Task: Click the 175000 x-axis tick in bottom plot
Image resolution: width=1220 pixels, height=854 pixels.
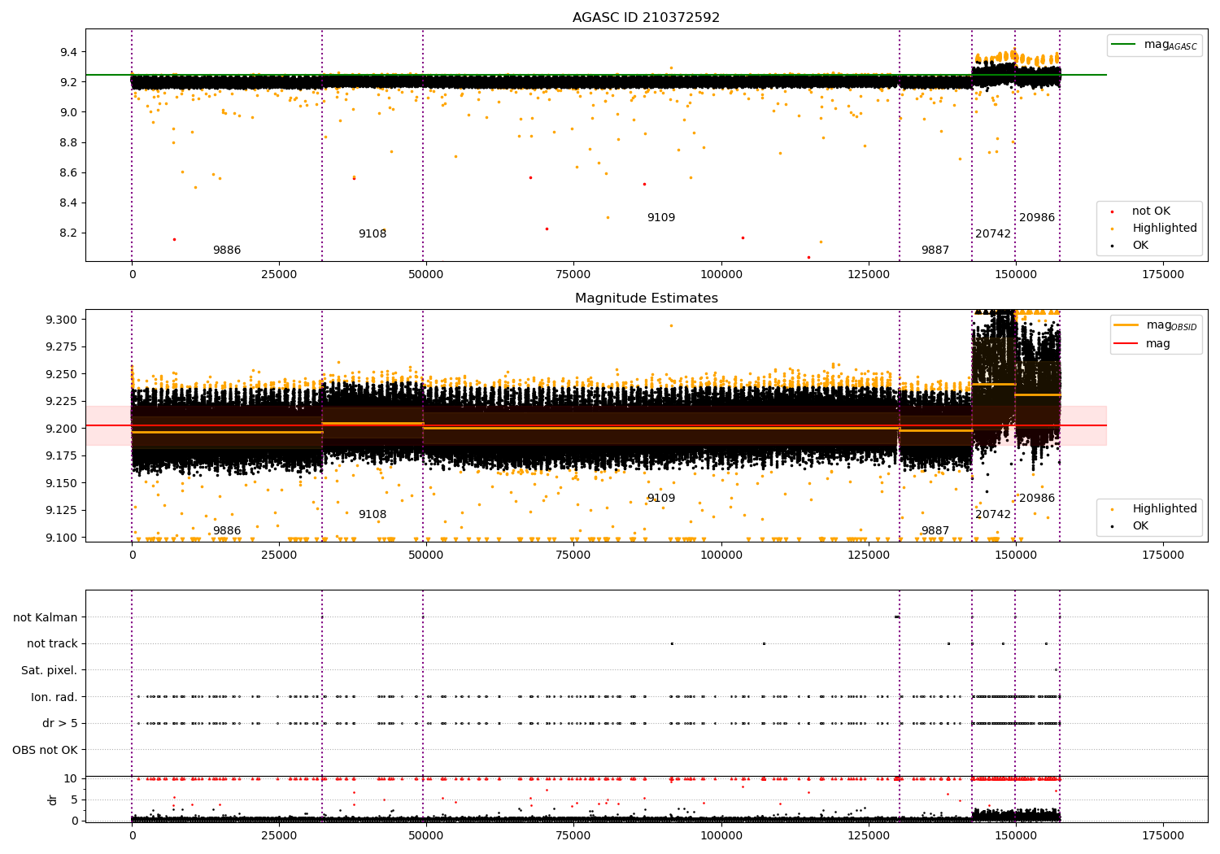Action: pyautogui.click(x=1163, y=835)
